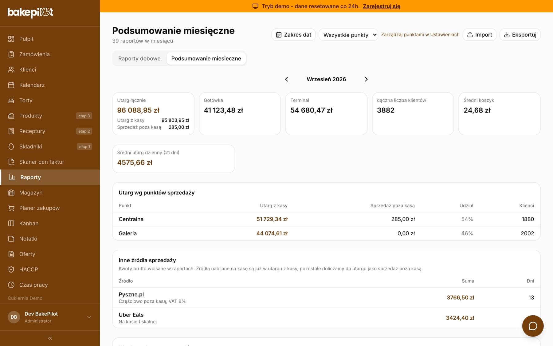
Task: Click the Import button
Action: (x=480, y=35)
